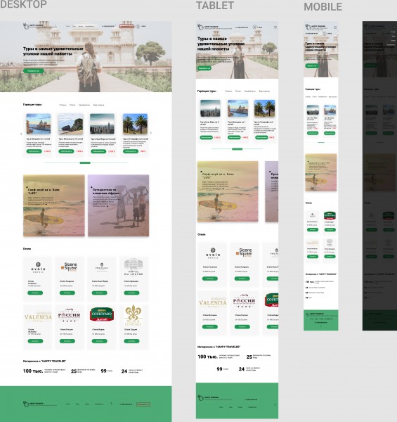Open the surf club Bali promo card on desktop
Screen dimensions: 397x422
[x=54, y=205]
